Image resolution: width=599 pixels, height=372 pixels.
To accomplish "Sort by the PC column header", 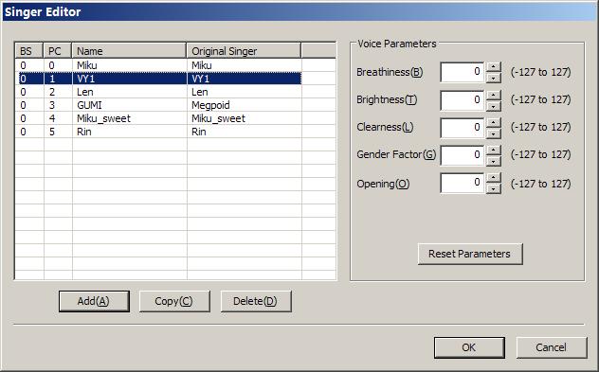I will tap(57, 51).
